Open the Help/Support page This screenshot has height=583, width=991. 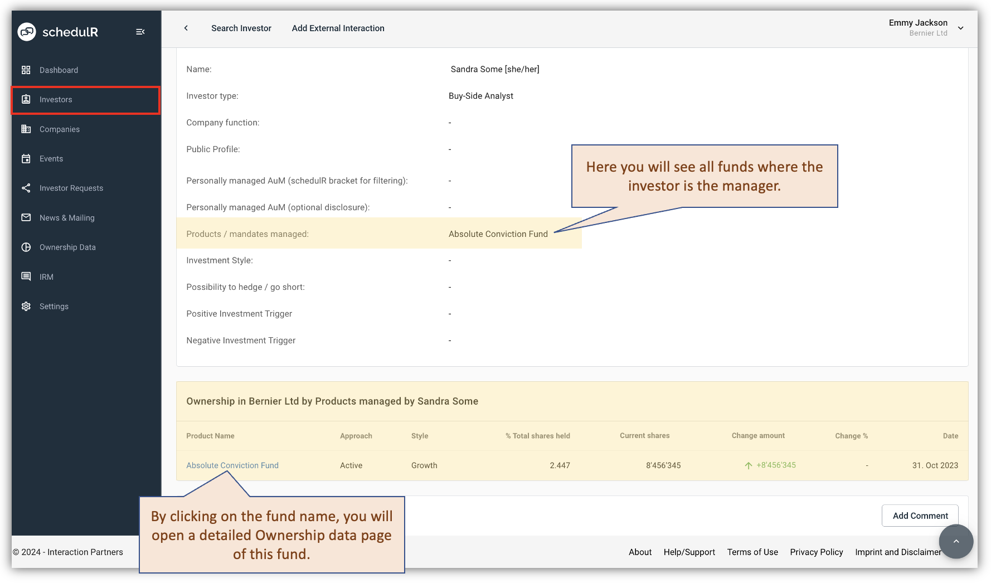689,552
